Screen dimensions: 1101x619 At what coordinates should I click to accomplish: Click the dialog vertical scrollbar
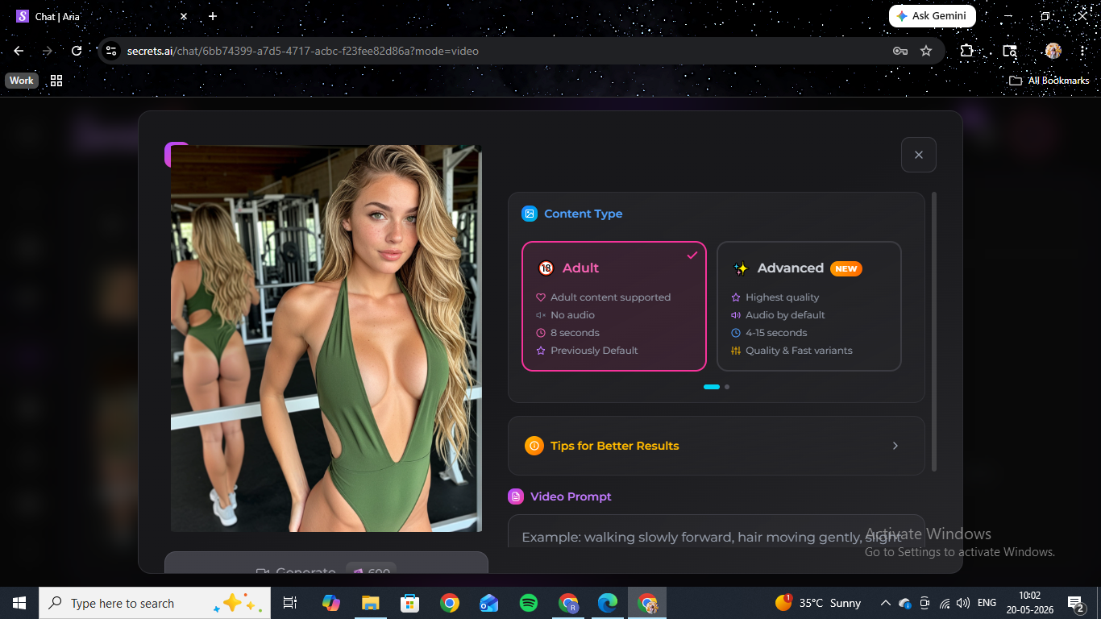pyautogui.click(x=934, y=330)
